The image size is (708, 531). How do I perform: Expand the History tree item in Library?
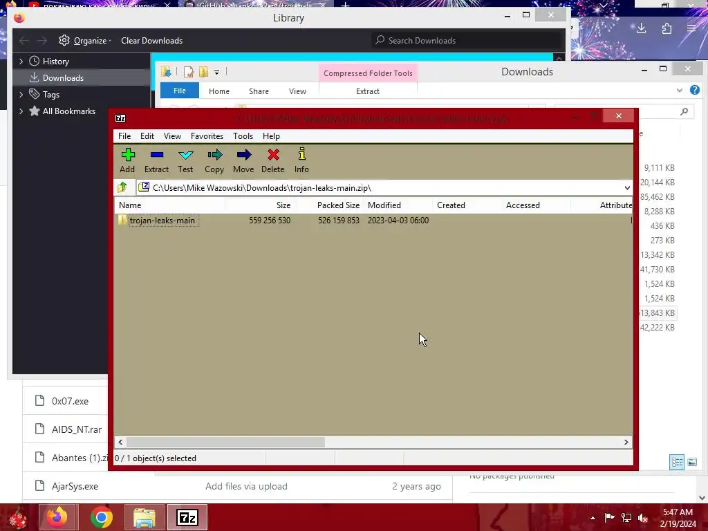(x=21, y=62)
